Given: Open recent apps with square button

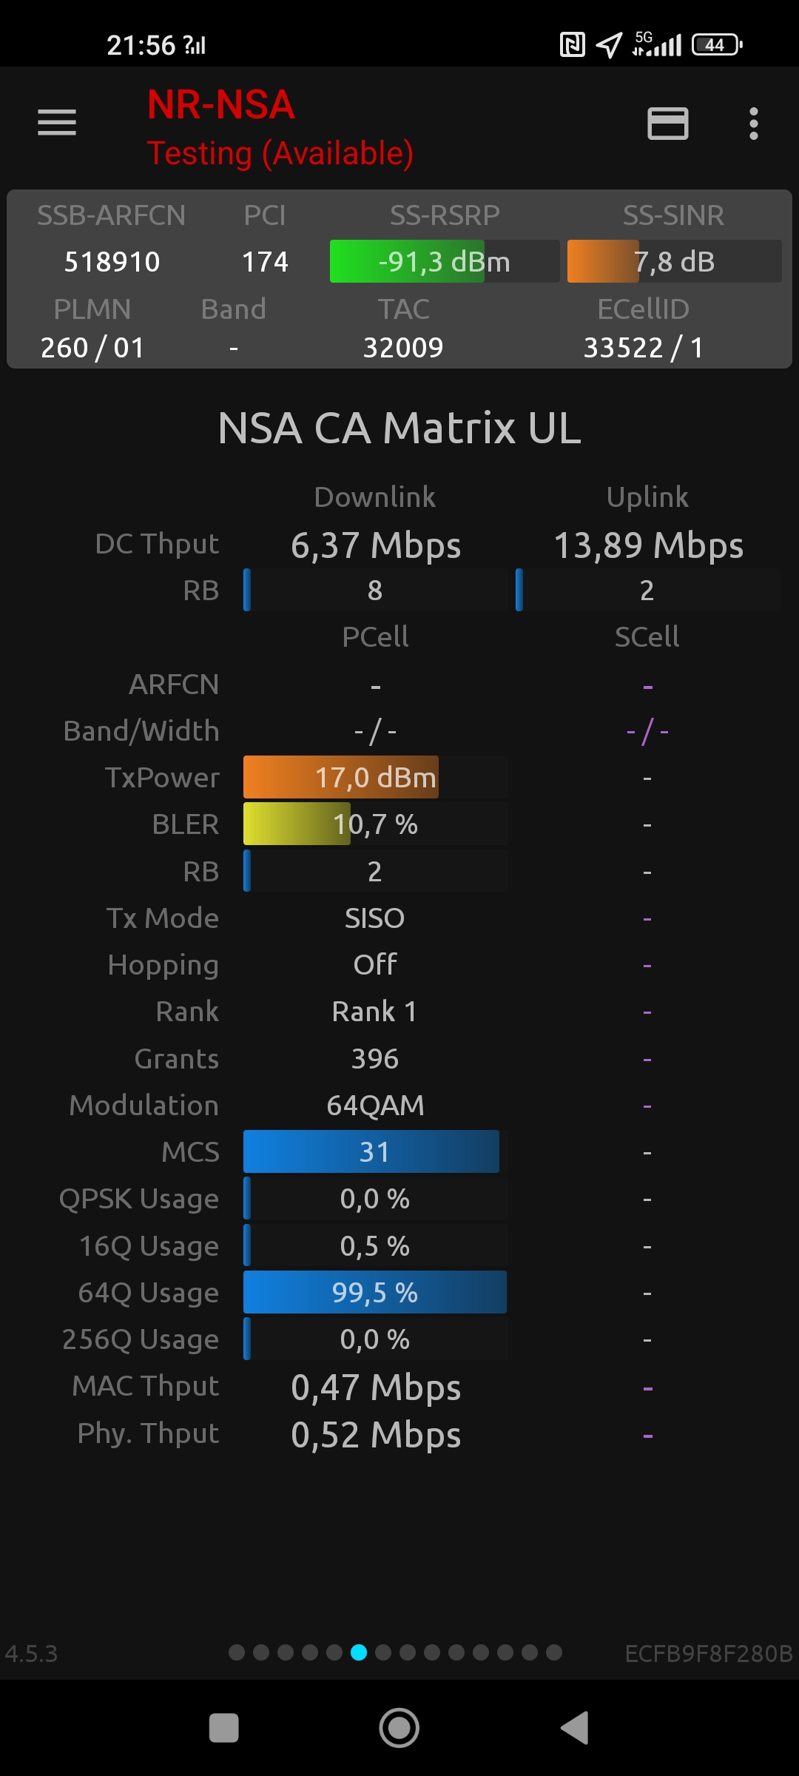Looking at the screenshot, I should (x=223, y=1729).
